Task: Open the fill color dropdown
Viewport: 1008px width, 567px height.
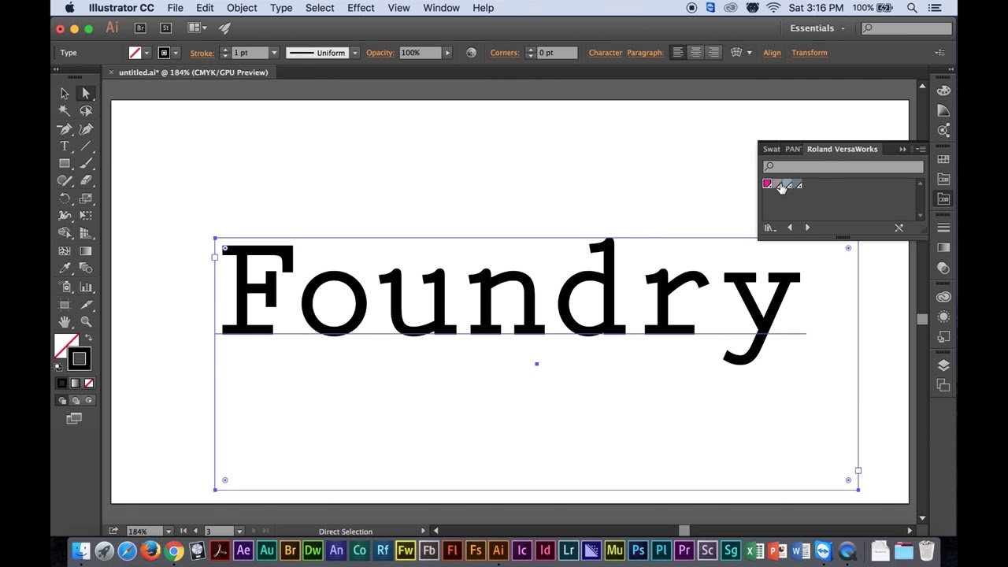Action: pos(146,53)
